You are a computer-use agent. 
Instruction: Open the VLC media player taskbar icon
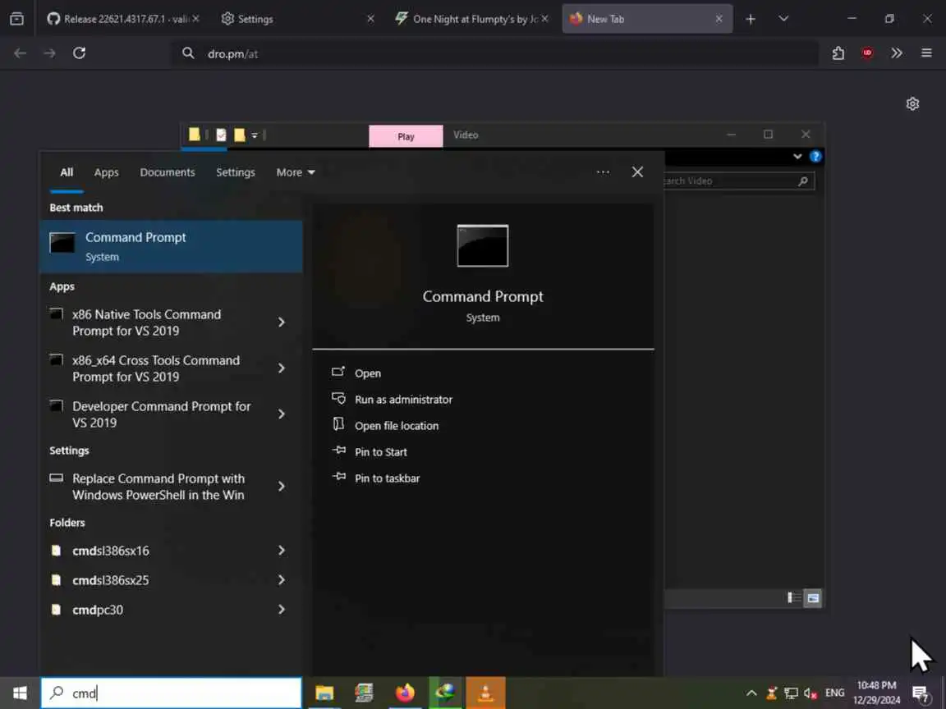485,693
